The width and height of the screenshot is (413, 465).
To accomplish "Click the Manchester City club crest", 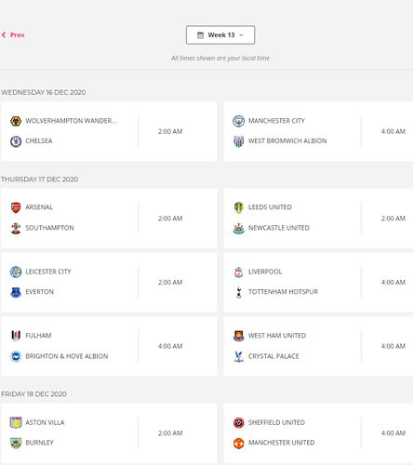I will [239, 121].
